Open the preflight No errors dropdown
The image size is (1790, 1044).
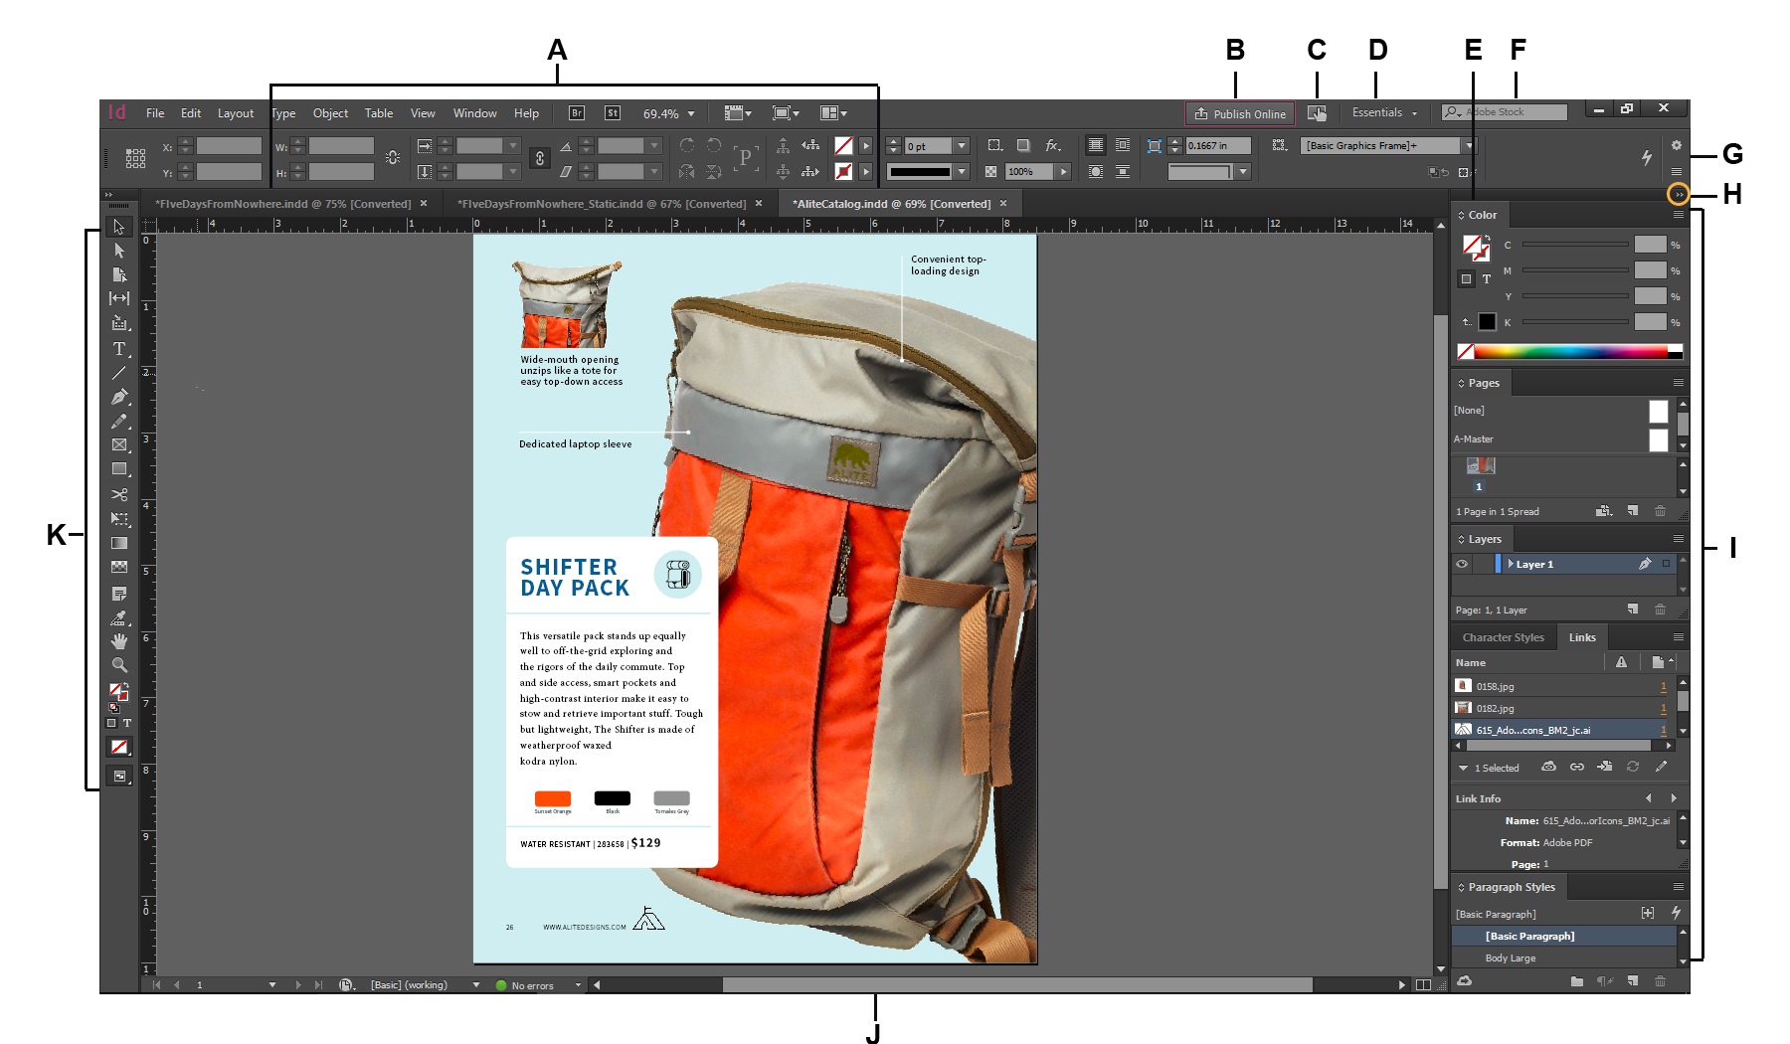pyautogui.click(x=578, y=985)
